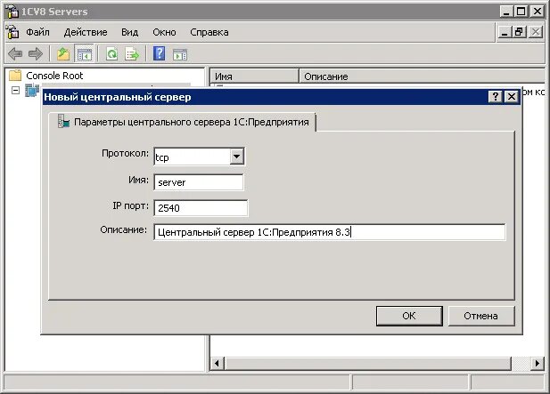Click the Up one level folder icon
The width and height of the screenshot is (550, 394).
[x=62, y=54]
